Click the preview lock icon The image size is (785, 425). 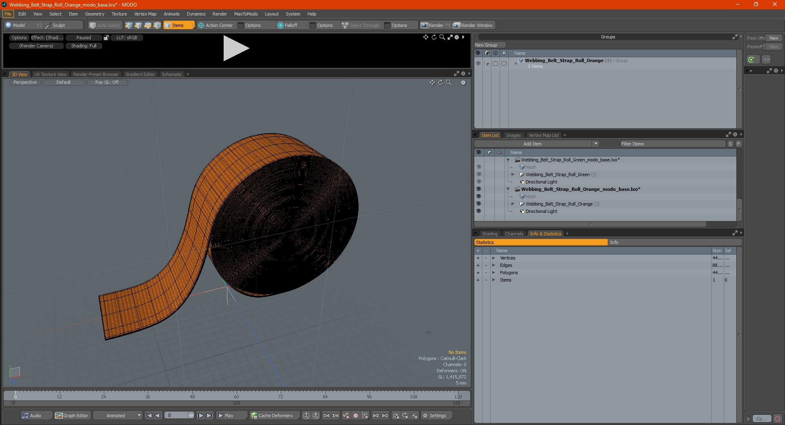coord(106,38)
